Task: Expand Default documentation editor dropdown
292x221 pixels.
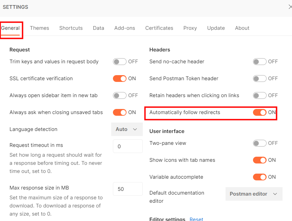Action: (254, 194)
